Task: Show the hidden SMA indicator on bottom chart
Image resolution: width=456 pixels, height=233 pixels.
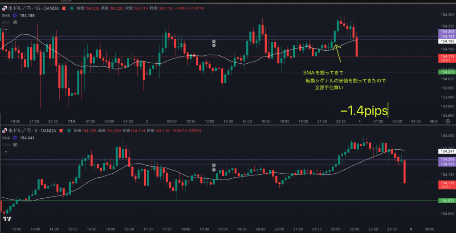Action: coord(15,144)
